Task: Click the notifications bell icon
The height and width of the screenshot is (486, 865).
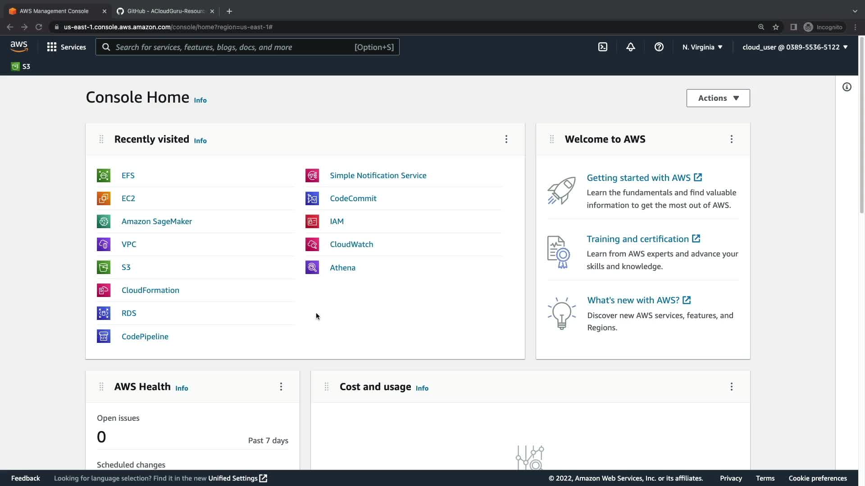Action: [631, 47]
